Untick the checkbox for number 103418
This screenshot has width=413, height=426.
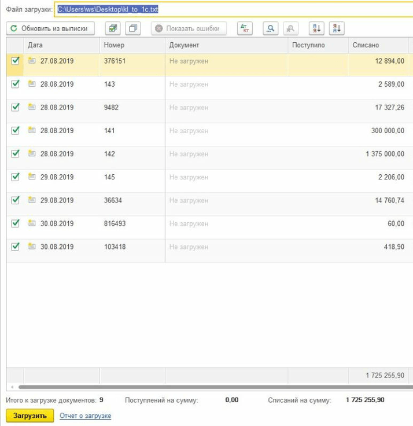[16, 247]
